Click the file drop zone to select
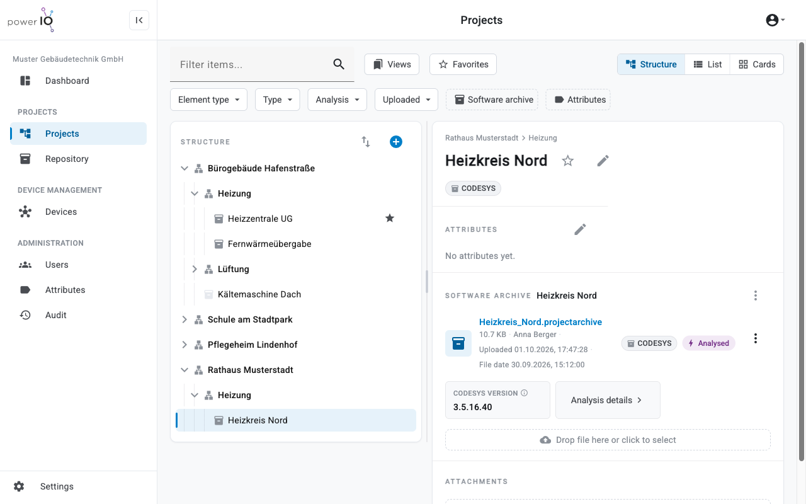The image size is (806, 504). pos(608,440)
